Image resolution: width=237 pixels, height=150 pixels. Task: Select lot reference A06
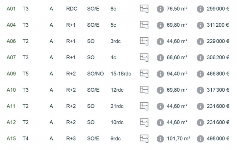[x=11, y=41]
